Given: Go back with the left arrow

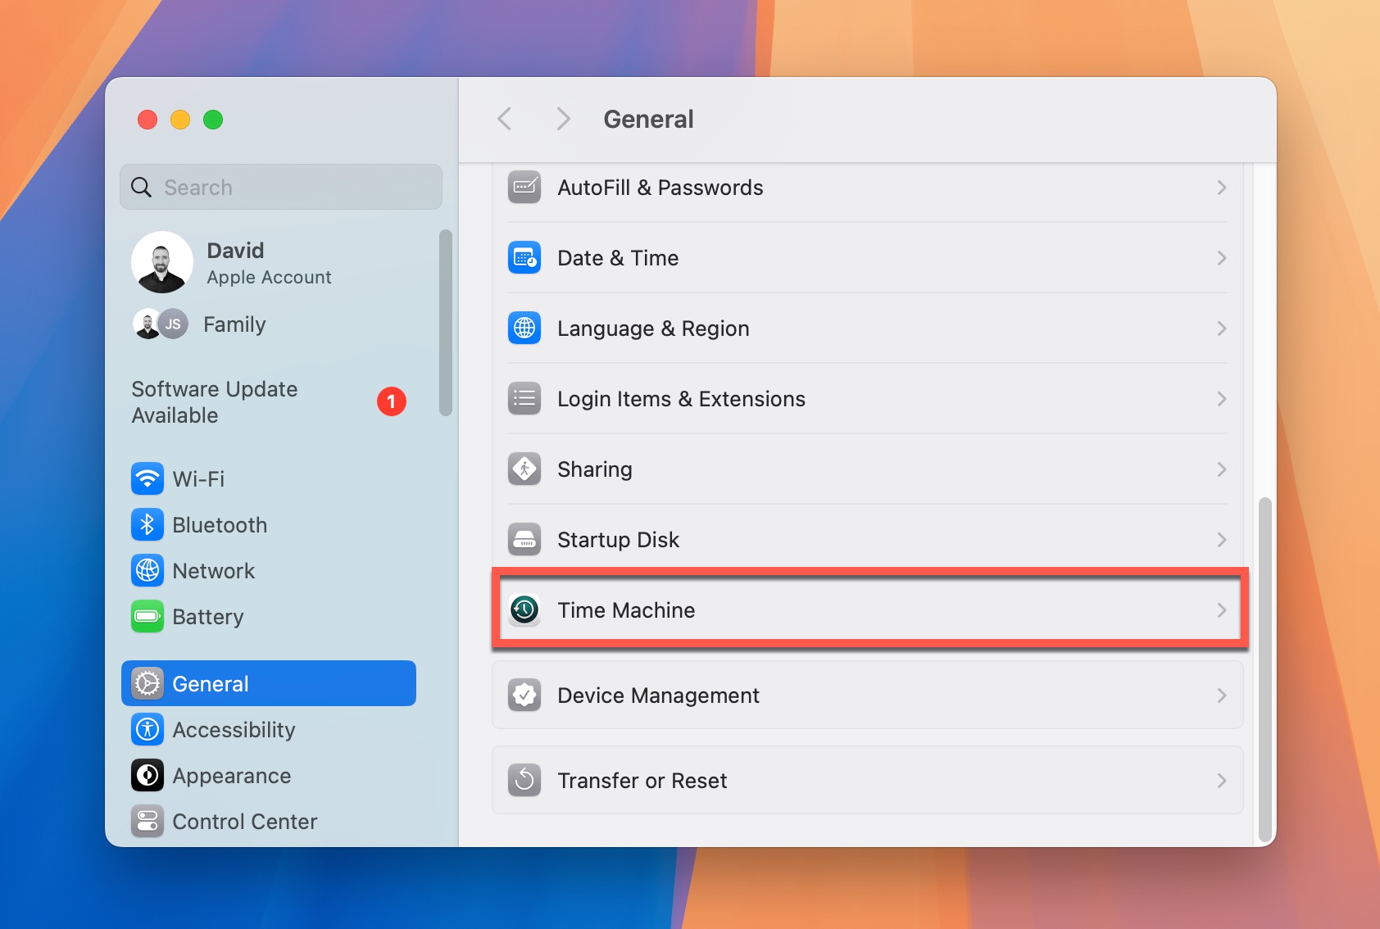Looking at the screenshot, I should pos(505,120).
